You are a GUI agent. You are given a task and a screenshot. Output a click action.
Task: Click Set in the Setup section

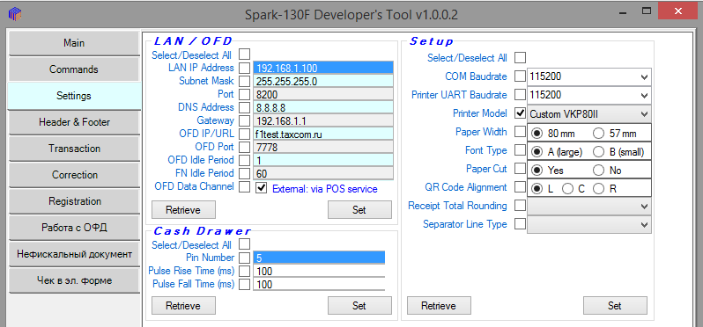click(615, 306)
